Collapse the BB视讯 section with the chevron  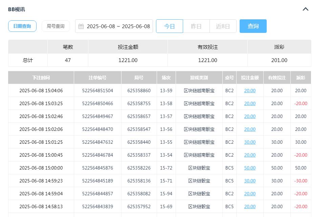306,9
